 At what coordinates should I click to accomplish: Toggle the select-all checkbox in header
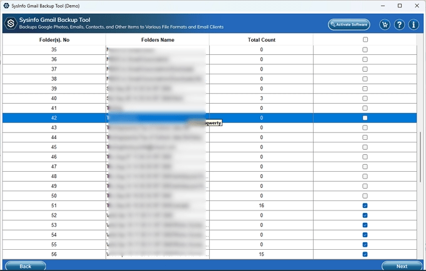tap(365, 39)
